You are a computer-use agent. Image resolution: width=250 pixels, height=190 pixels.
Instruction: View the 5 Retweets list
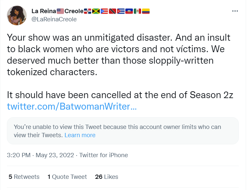(x=24, y=177)
